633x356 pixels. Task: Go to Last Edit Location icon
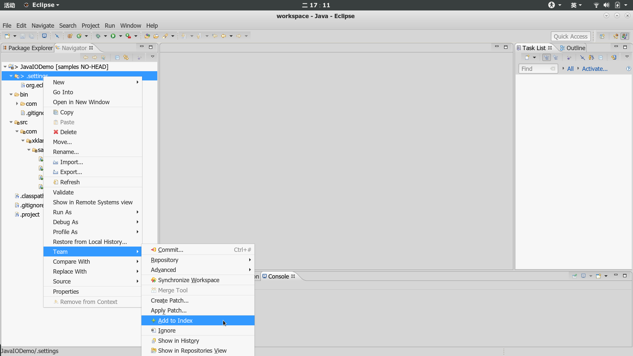(215, 36)
